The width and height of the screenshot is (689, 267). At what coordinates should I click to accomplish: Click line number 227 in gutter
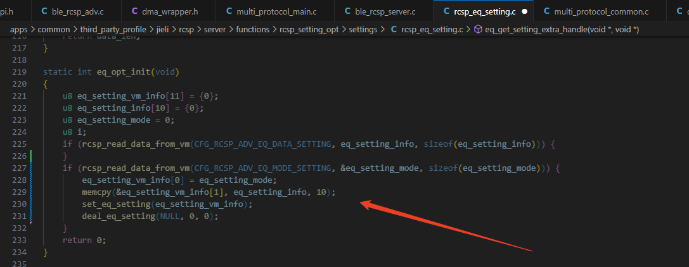(20, 168)
